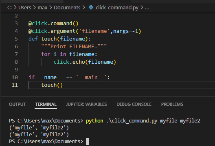The height and width of the screenshot is (146, 215).
Task: Place cursor at 'touch()' on line 11
Action: pos(52,85)
